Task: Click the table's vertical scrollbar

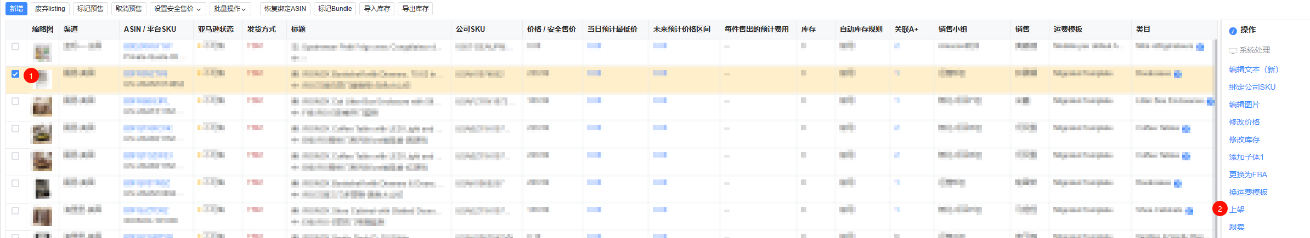Action: (1215, 137)
